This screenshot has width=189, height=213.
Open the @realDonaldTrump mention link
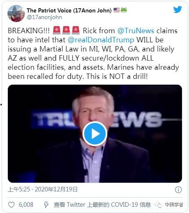tap(101, 40)
